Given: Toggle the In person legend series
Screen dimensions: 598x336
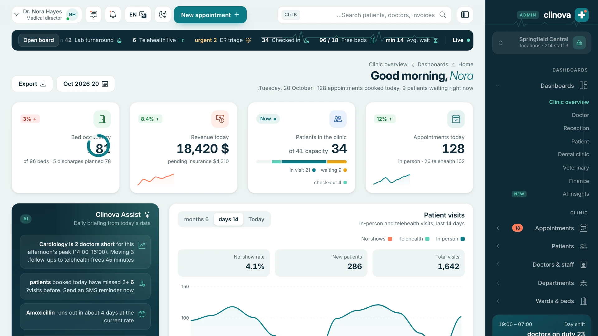Looking at the screenshot, I should point(450,239).
